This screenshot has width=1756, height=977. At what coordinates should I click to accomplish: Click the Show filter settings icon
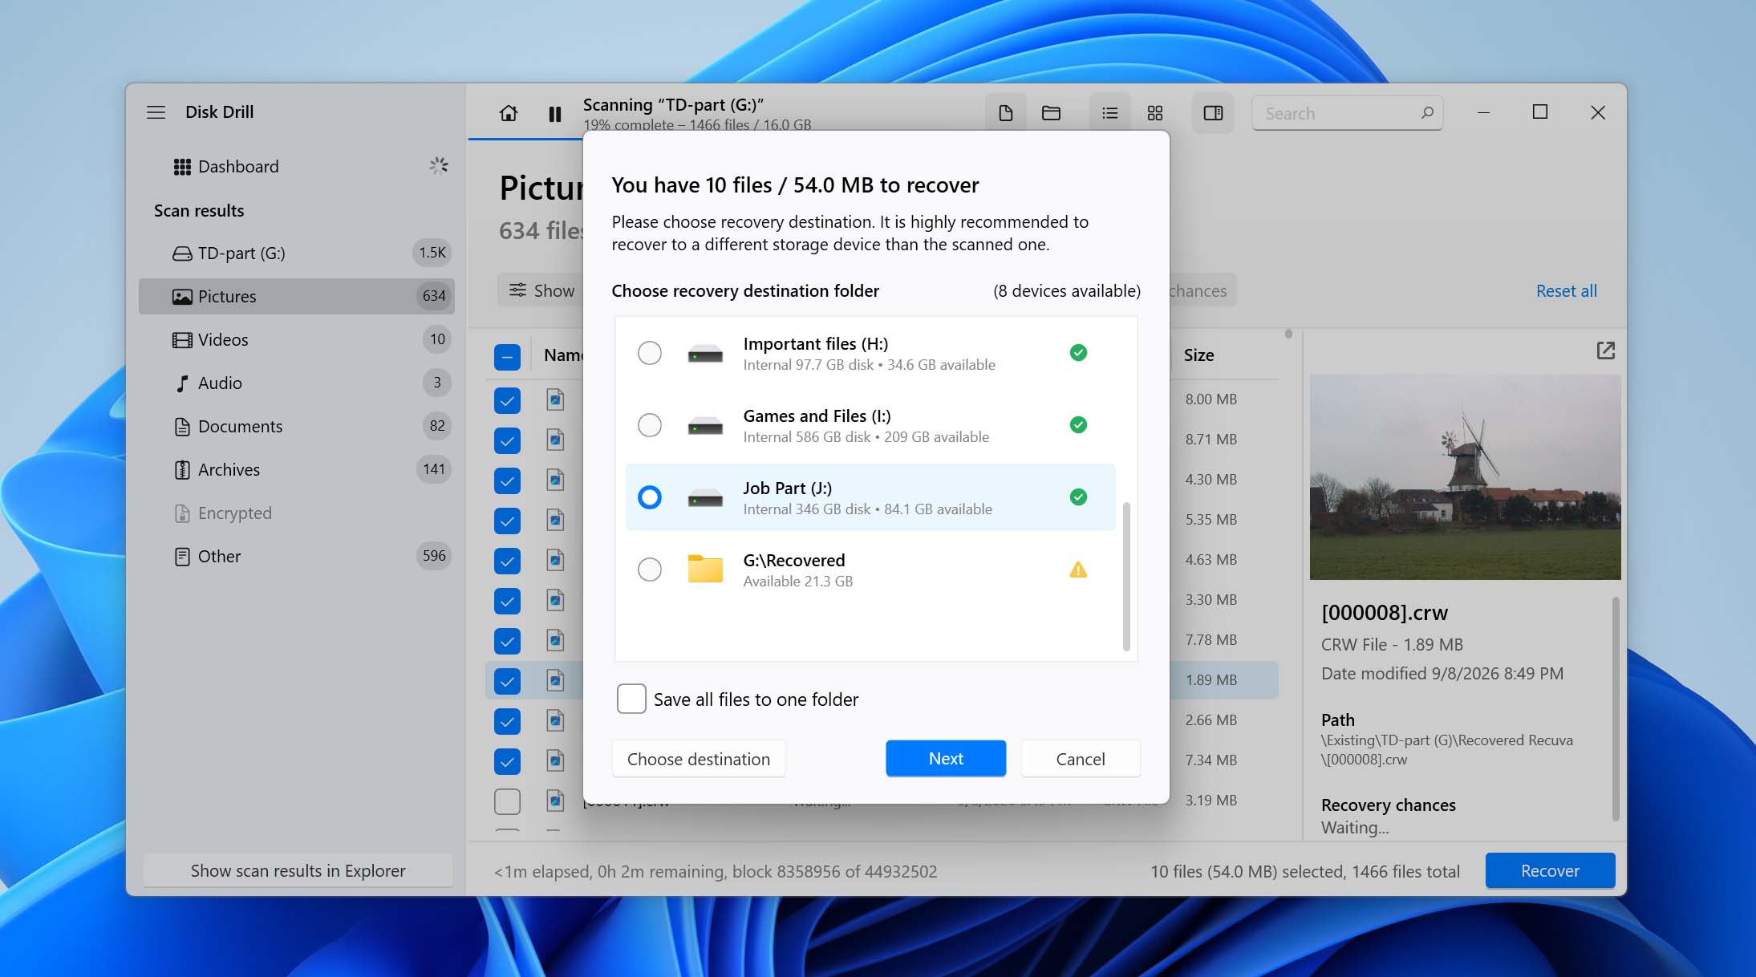[518, 290]
